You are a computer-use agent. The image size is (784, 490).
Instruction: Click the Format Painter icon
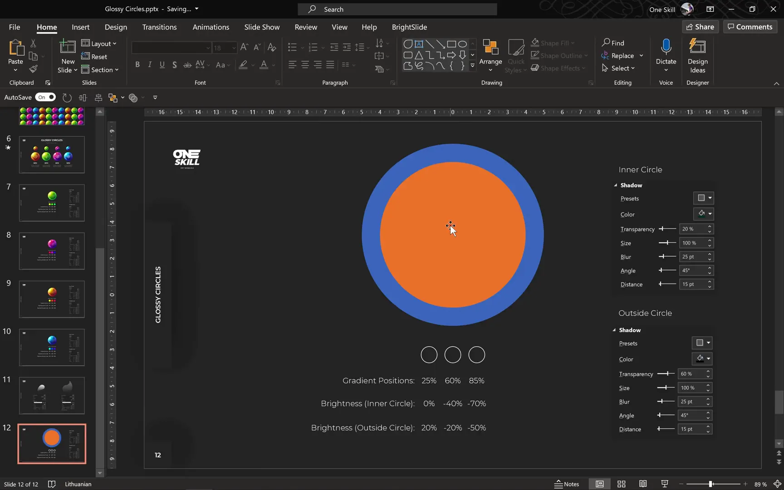pos(33,69)
